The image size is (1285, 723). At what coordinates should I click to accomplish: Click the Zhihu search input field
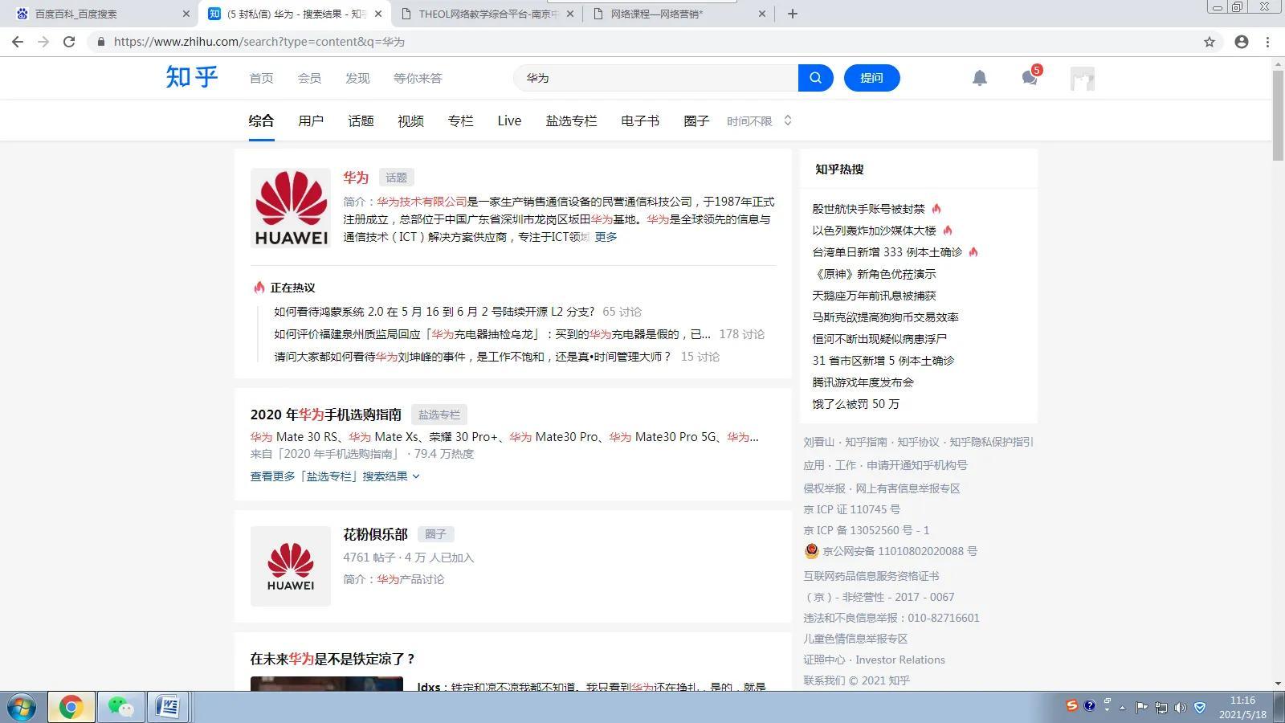(x=655, y=78)
